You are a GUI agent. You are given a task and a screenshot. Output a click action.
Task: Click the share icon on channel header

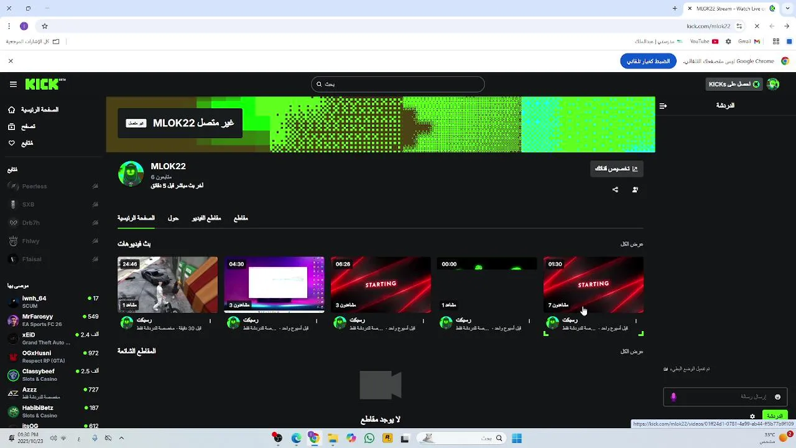pyautogui.click(x=615, y=190)
